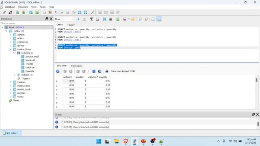
Task: Toggle results below the query layout
Action: coord(159,19)
